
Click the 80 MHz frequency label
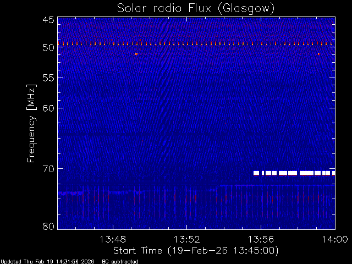(x=48, y=226)
